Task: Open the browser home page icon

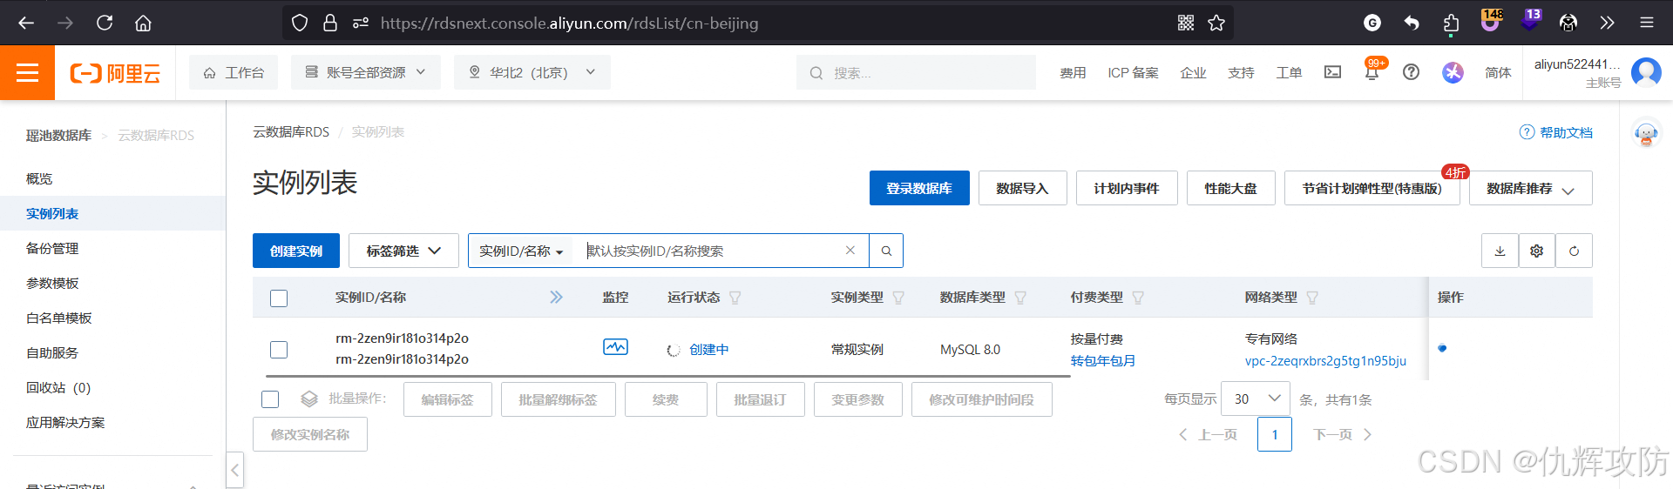Action: 143,23
